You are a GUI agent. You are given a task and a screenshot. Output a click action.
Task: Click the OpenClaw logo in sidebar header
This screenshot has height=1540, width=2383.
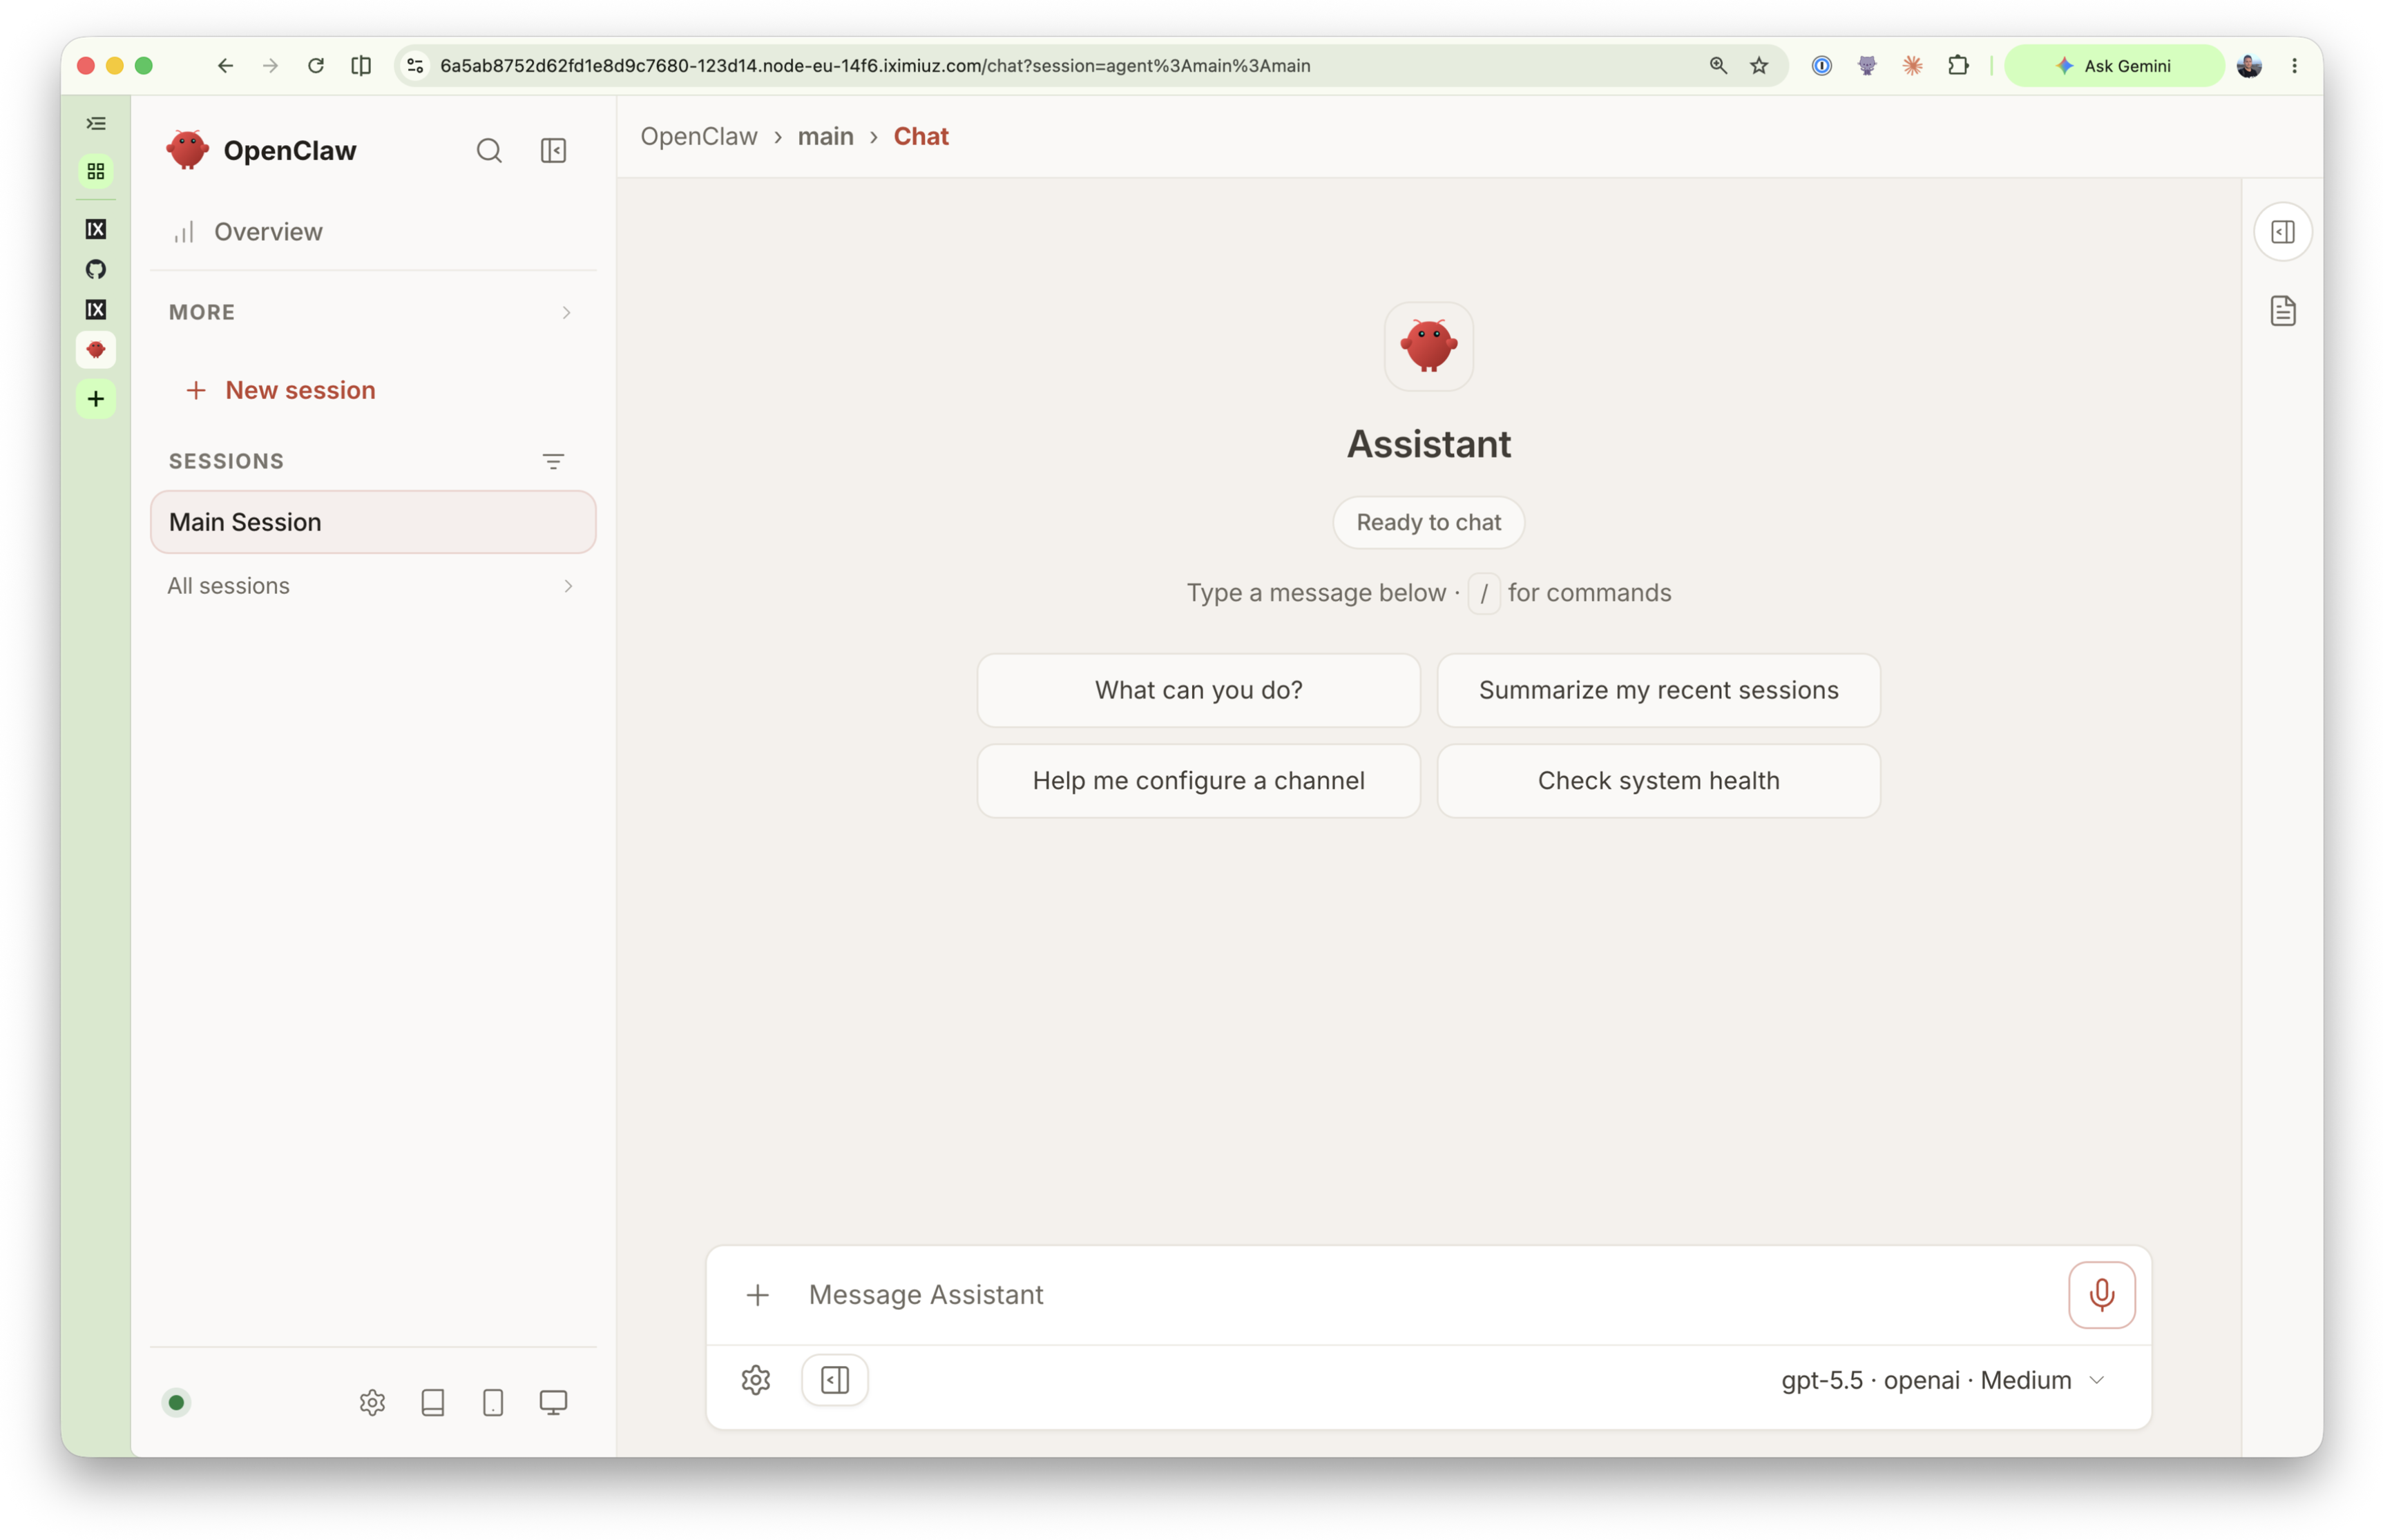(x=187, y=150)
